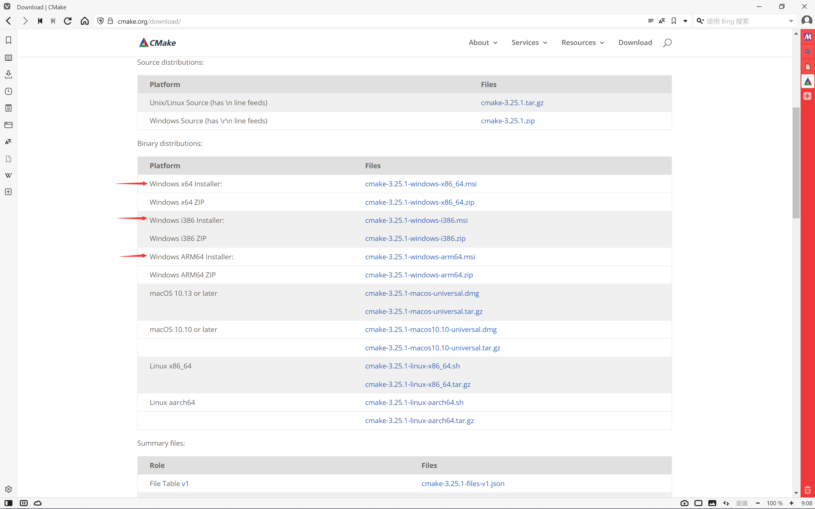The width and height of the screenshot is (815, 509).
Task: Download the windows-arm64.msi installer
Action: (x=420, y=256)
